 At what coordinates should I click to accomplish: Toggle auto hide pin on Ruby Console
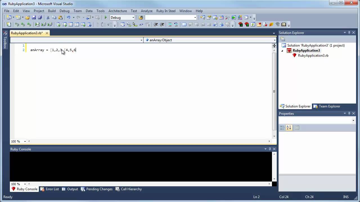[270, 149]
